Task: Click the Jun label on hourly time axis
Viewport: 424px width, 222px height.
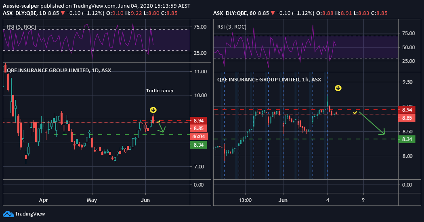Action: (283, 200)
